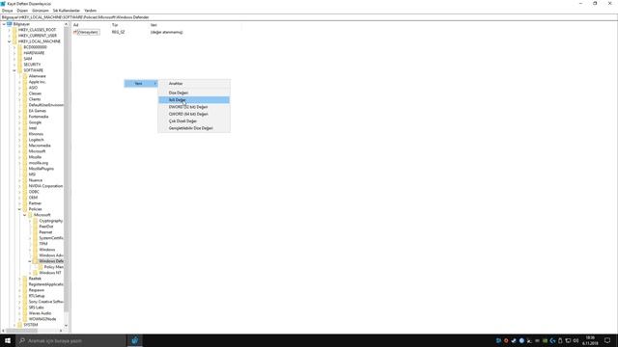Click the (Varsayılan) string value icon
Viewport: 618px width, 347px height.
(75, 32)
